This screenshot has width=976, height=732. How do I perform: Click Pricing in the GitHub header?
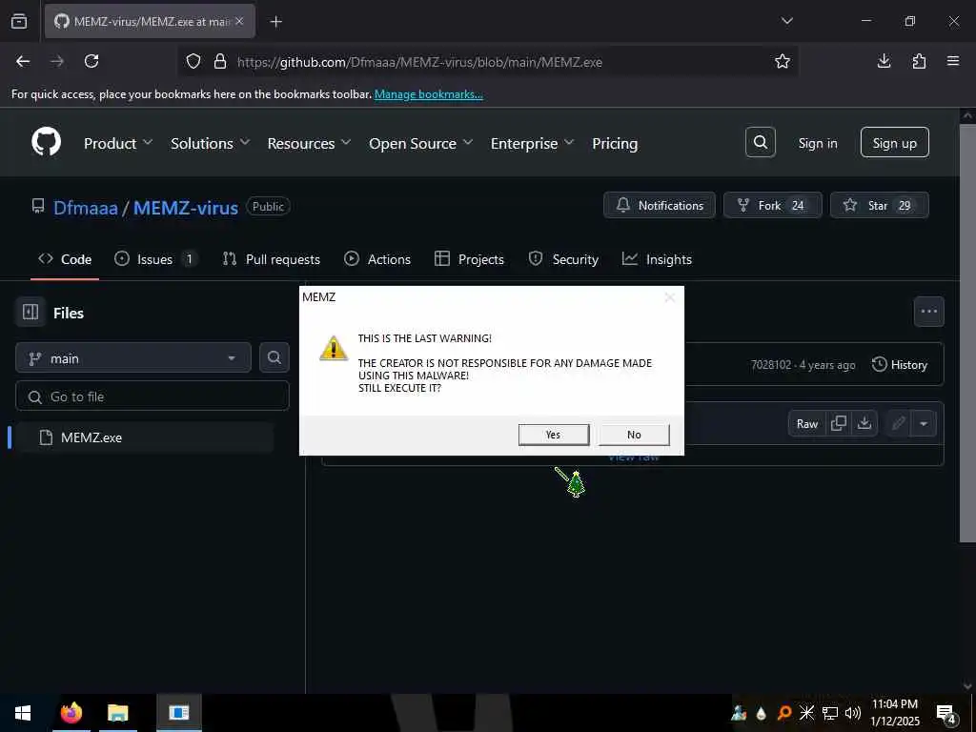(615, 143)
